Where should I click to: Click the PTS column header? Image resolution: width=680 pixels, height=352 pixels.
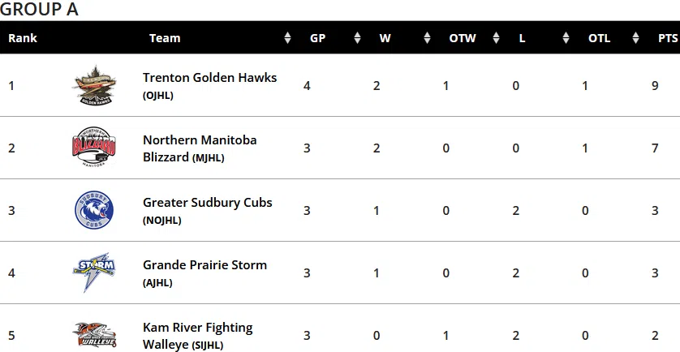pyautogui.click(x=668, y=38)
